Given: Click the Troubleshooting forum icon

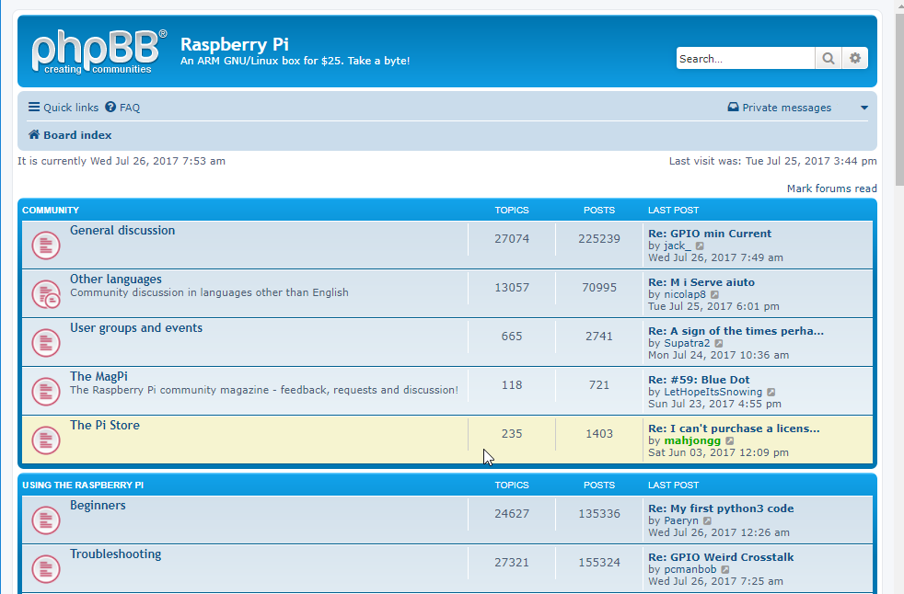Looking at the screenshot, I should pos(46,568).
